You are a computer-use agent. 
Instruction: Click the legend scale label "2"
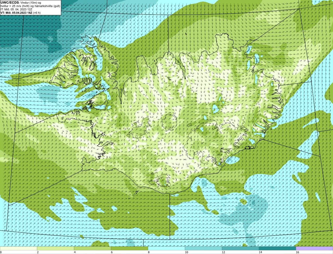[x=38, y=252]
